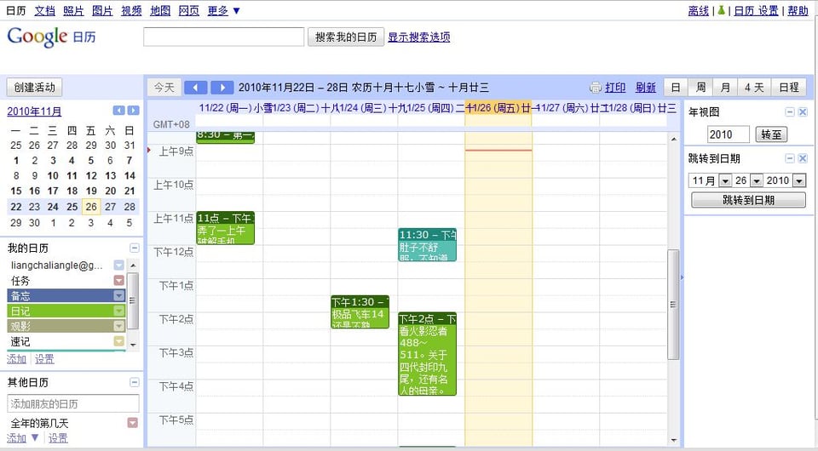
Task: Click the 刷新 link
Action: [645, 88]
